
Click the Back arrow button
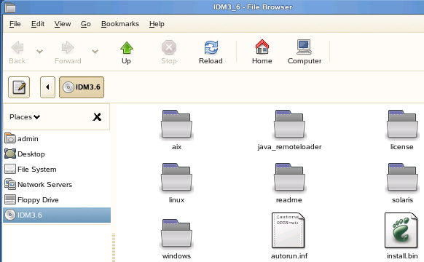click(x=17, y=52)
